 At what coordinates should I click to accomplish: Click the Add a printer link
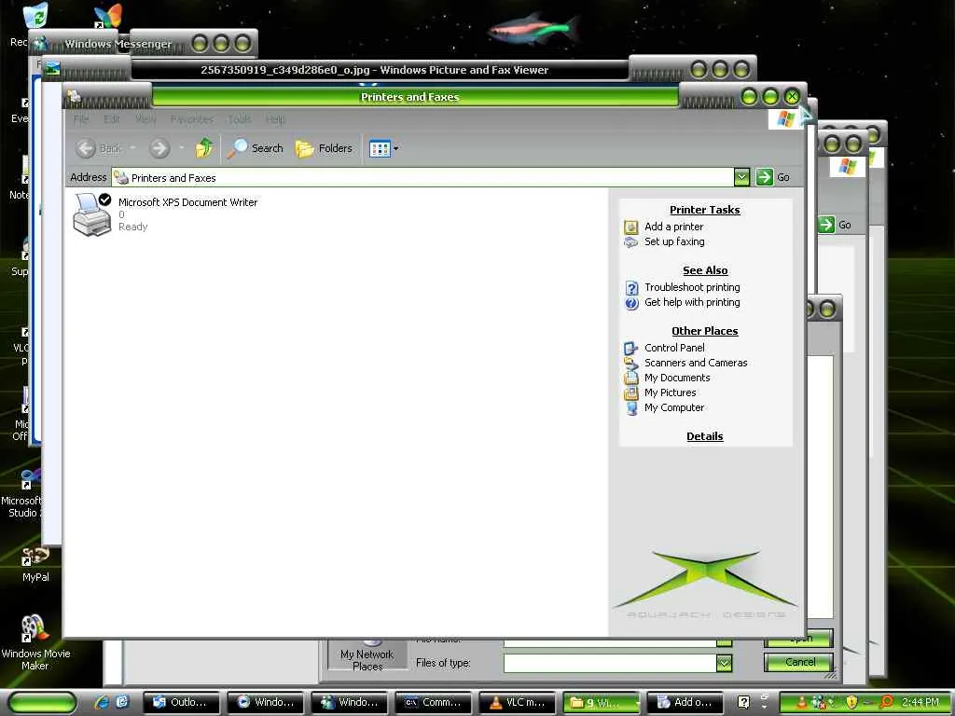point(673,227)
